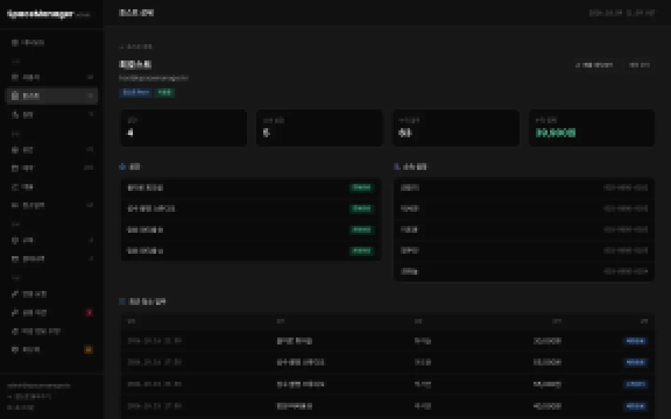Image resolution: width=671 pixels, height=419 pixels.
Task: Click the SpaceManager logo in the sidebar
Action: click(x=41, y=14)
